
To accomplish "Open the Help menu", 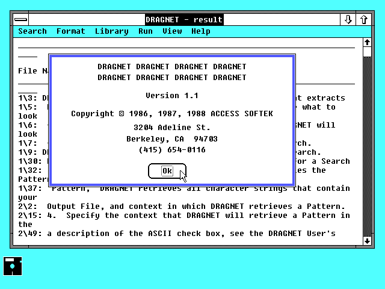I will pyautogui.click(x=201, y=31).
